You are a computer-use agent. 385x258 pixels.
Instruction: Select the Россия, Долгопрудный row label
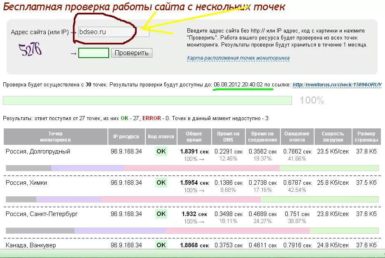pyautogui.click(x=38, y=151)
